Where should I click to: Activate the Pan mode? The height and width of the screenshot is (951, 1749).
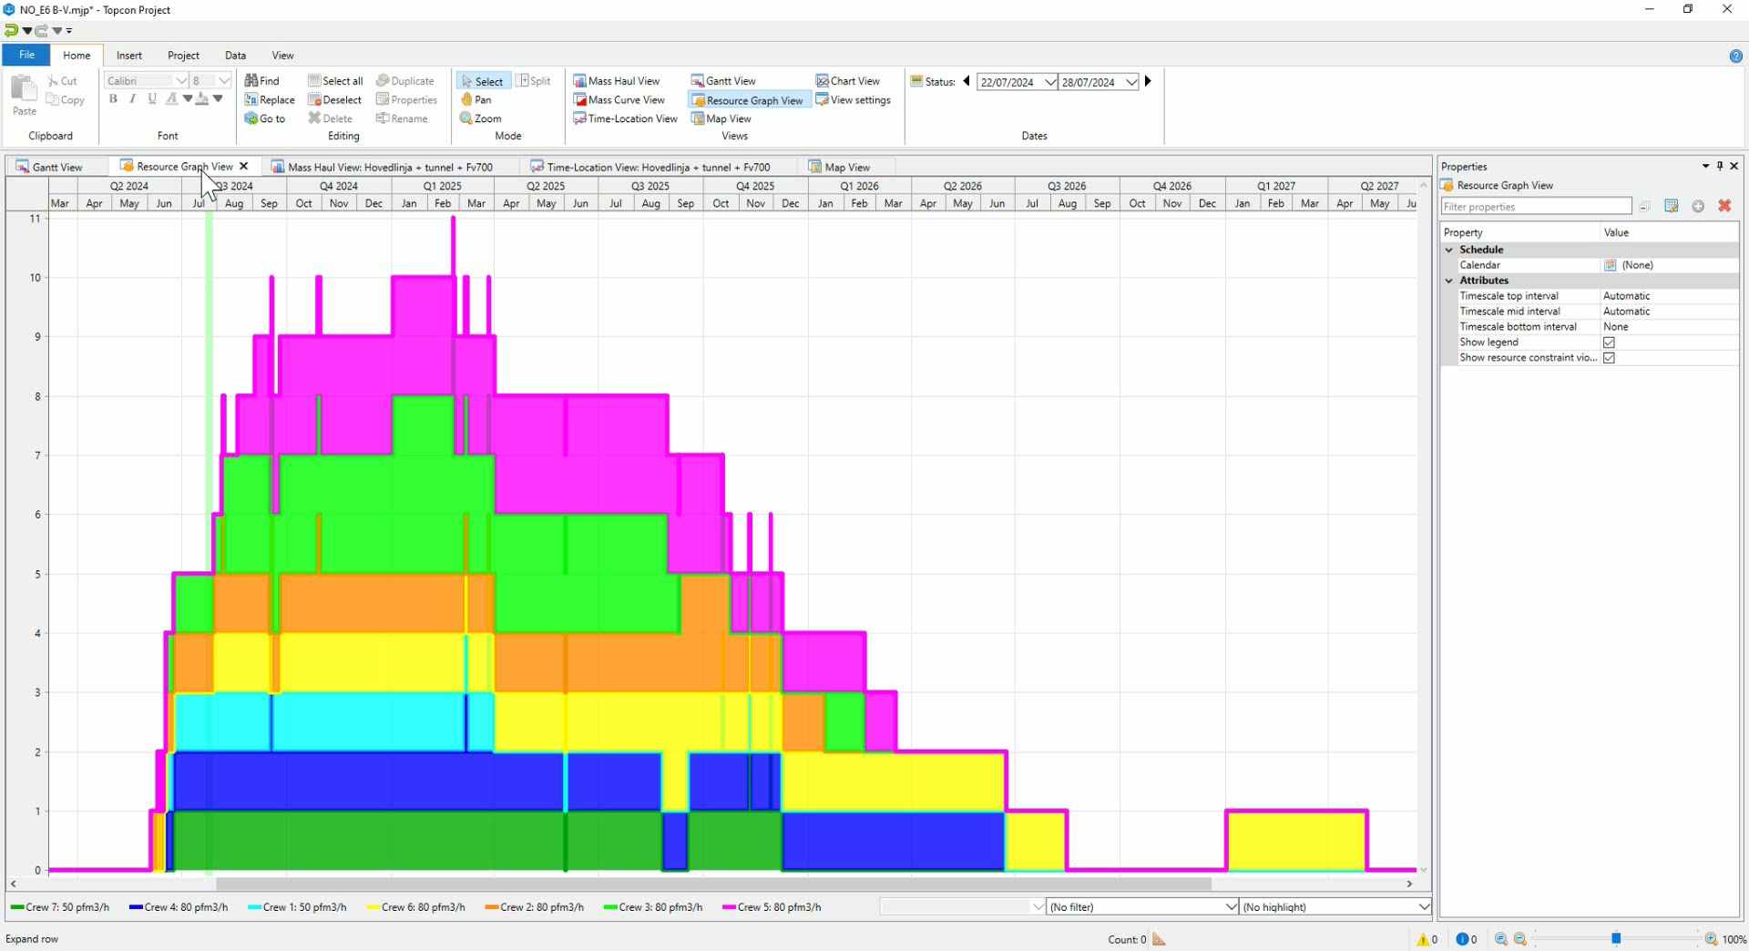pyautogui.click(x=476, y=100)
